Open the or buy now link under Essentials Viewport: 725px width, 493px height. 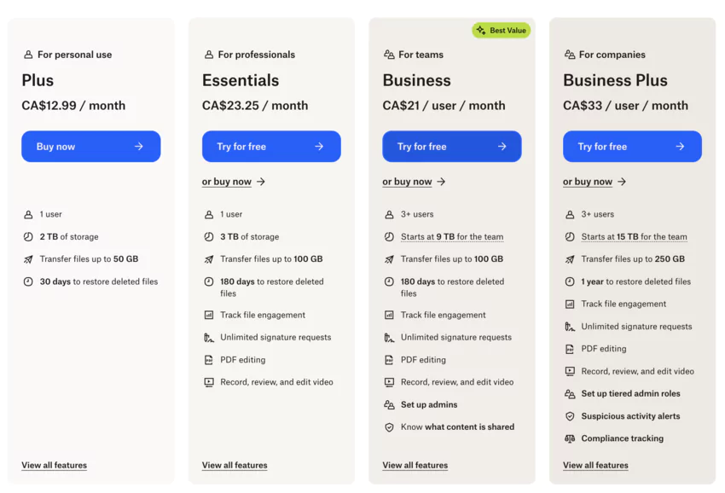228,182
